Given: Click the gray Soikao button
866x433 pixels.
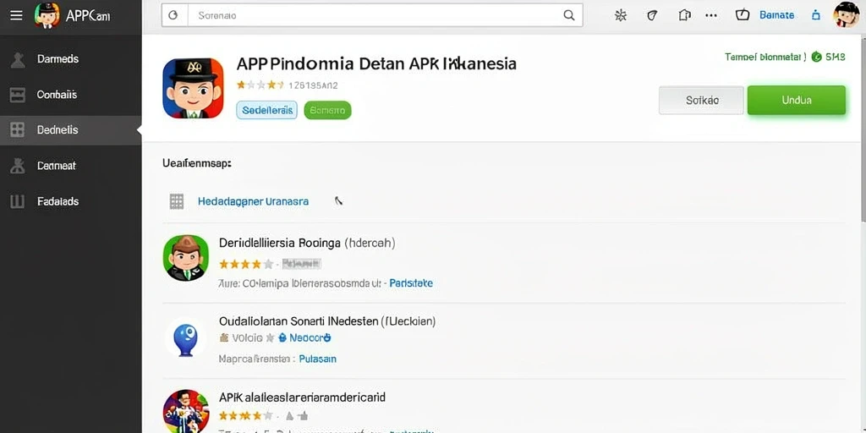Looking at the screenshot, I should point(701,100).
